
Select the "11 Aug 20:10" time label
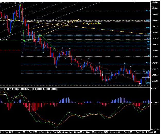click(x=79, y=132)
